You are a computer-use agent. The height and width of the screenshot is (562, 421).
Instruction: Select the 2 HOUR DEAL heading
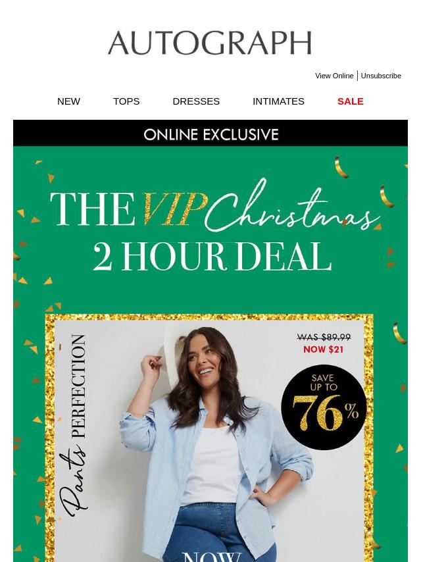(212, 257)
